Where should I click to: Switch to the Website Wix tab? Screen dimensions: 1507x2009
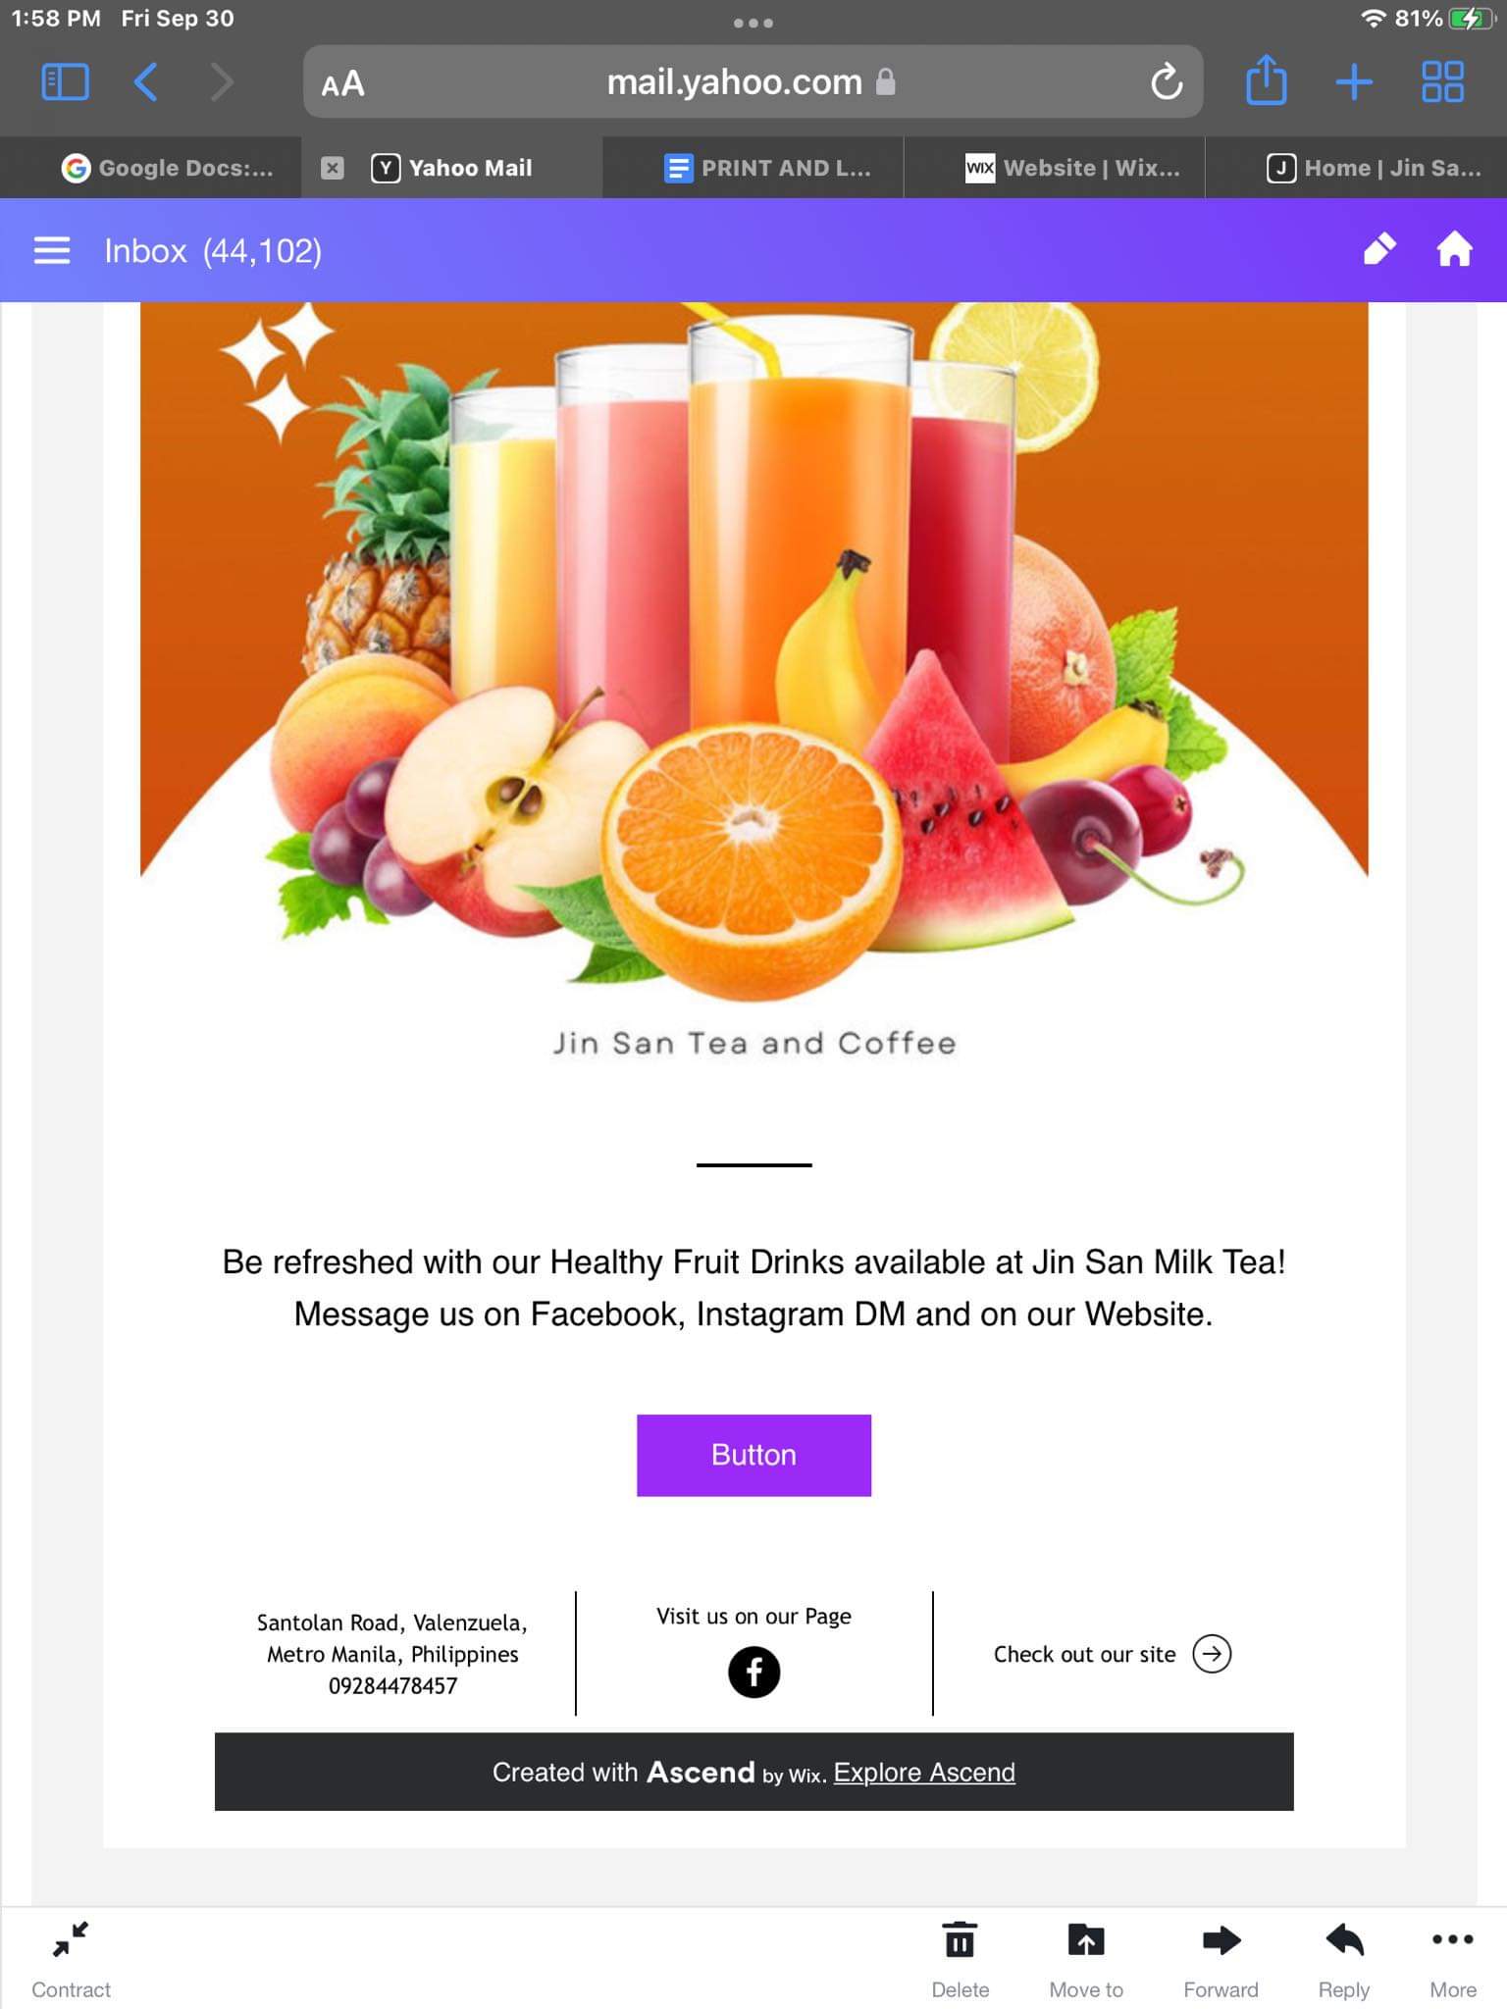pos(1072,168)
